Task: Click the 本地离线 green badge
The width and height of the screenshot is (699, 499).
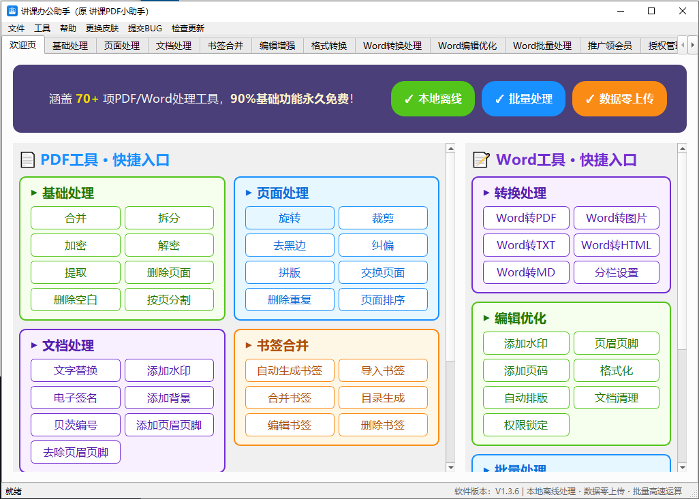Action: point(433,99)
